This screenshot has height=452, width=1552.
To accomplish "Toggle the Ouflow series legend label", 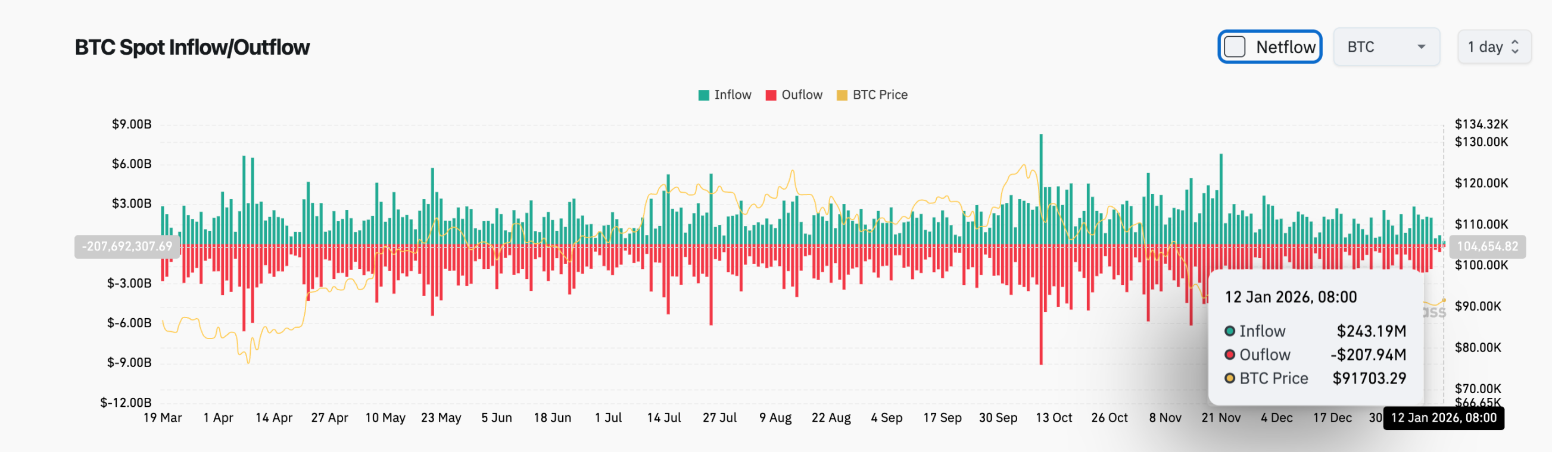I will [801, 95].
